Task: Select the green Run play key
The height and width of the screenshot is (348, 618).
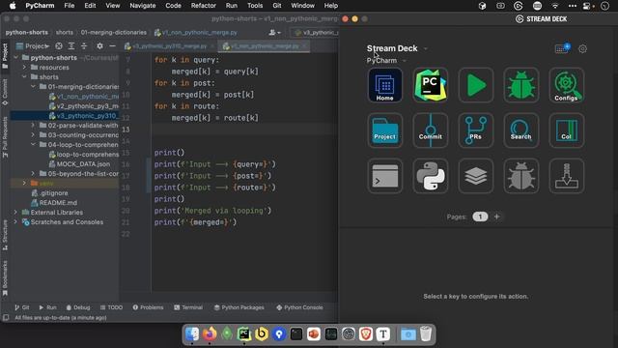Action: coord(476,85)
